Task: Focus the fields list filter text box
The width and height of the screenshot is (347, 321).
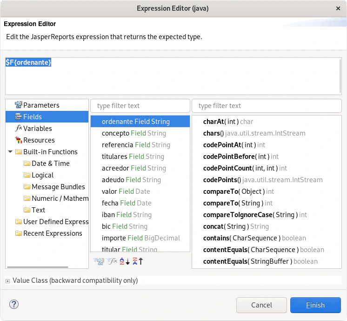Action: [140, 106]
